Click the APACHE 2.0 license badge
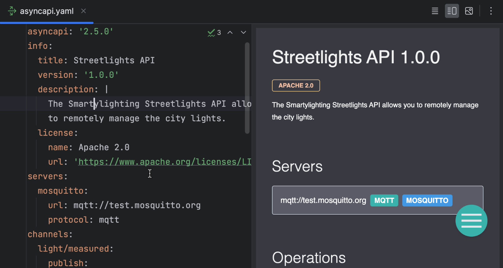The image size is (503, 268). (x=296, y=86)
